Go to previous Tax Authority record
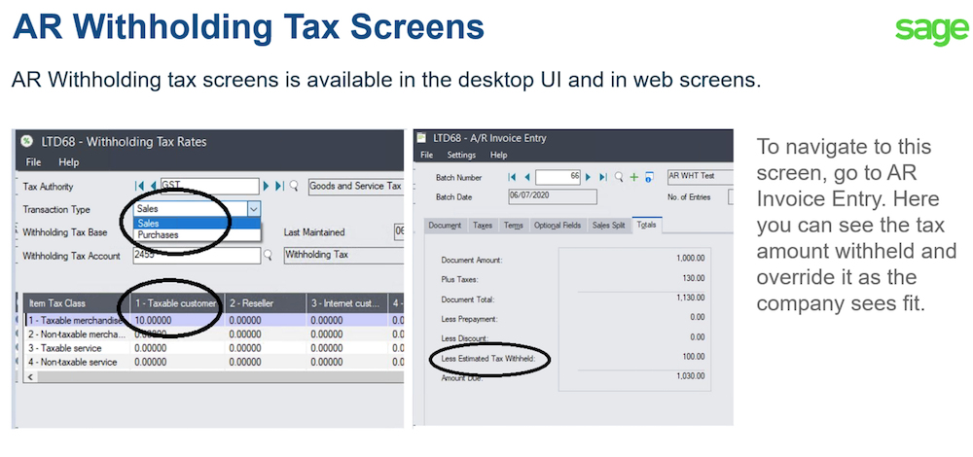973x457 pixels. point(153,186)
